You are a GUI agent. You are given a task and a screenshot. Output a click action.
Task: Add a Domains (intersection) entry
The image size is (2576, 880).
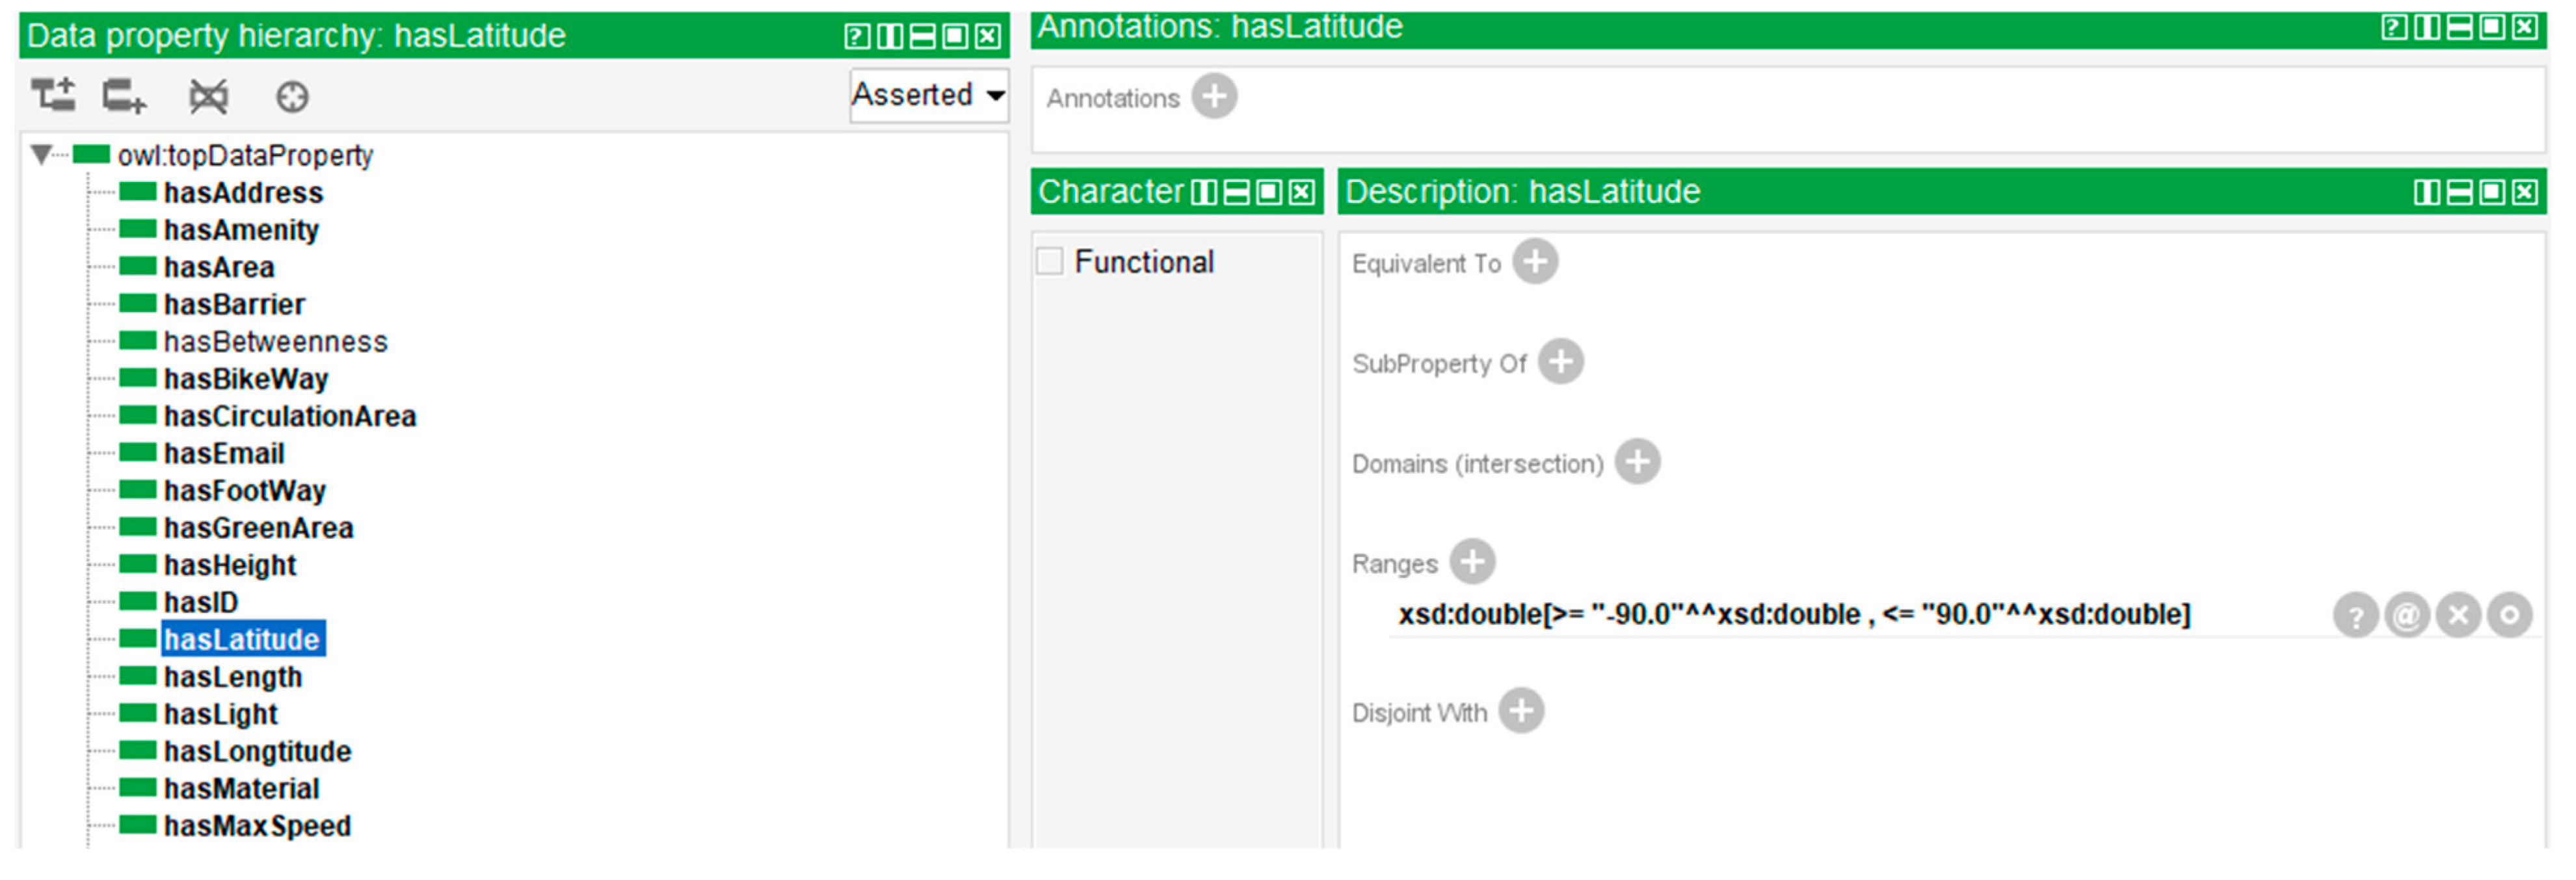(x=1637, y=463)
